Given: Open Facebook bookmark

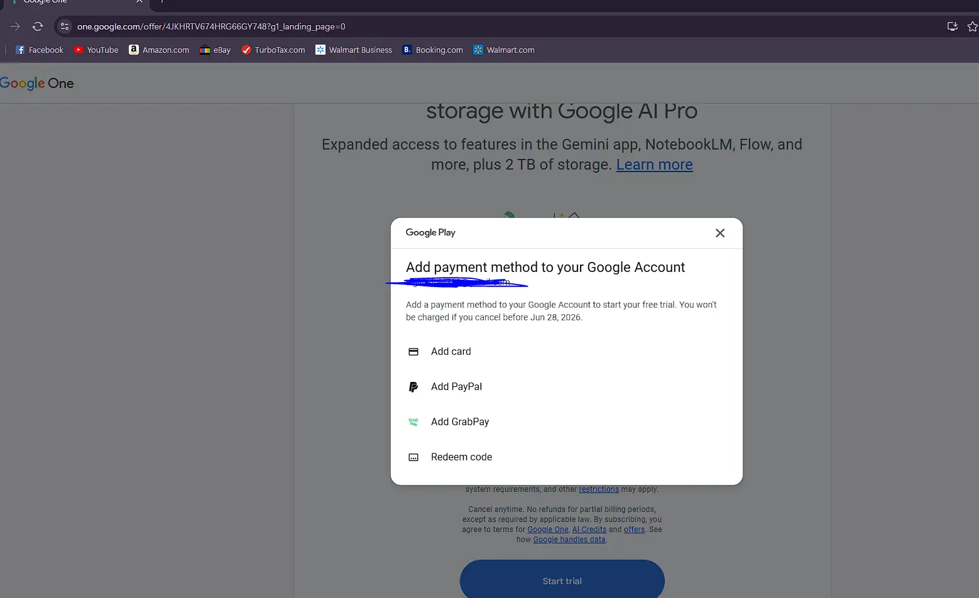Looking at the screenshot, I should point(40,50).
